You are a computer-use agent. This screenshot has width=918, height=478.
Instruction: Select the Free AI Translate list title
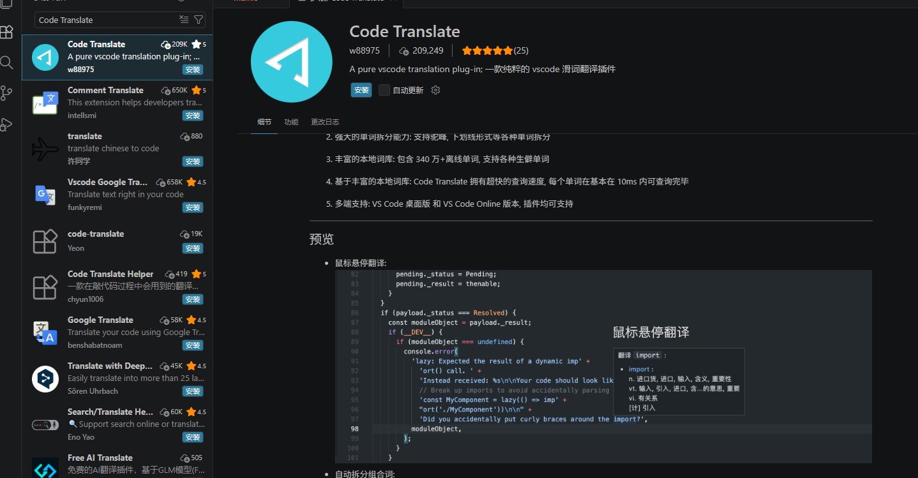(100, 458)
